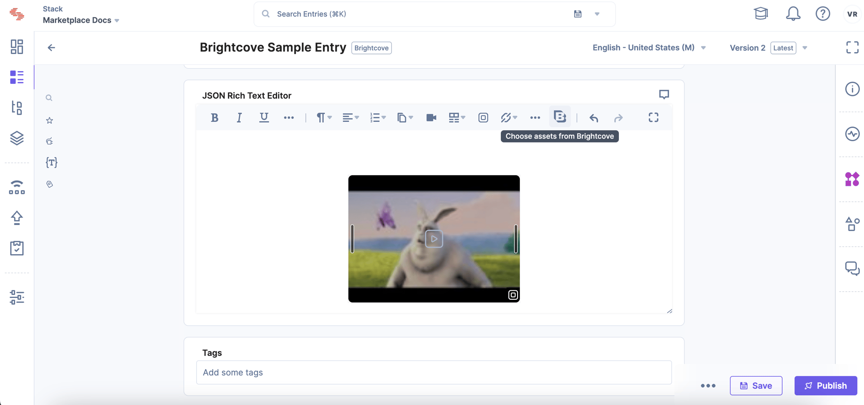Toggle Italic formatting in editor toolbar
The width and height of the screenshot is (864, 405).
coord(239,118)
